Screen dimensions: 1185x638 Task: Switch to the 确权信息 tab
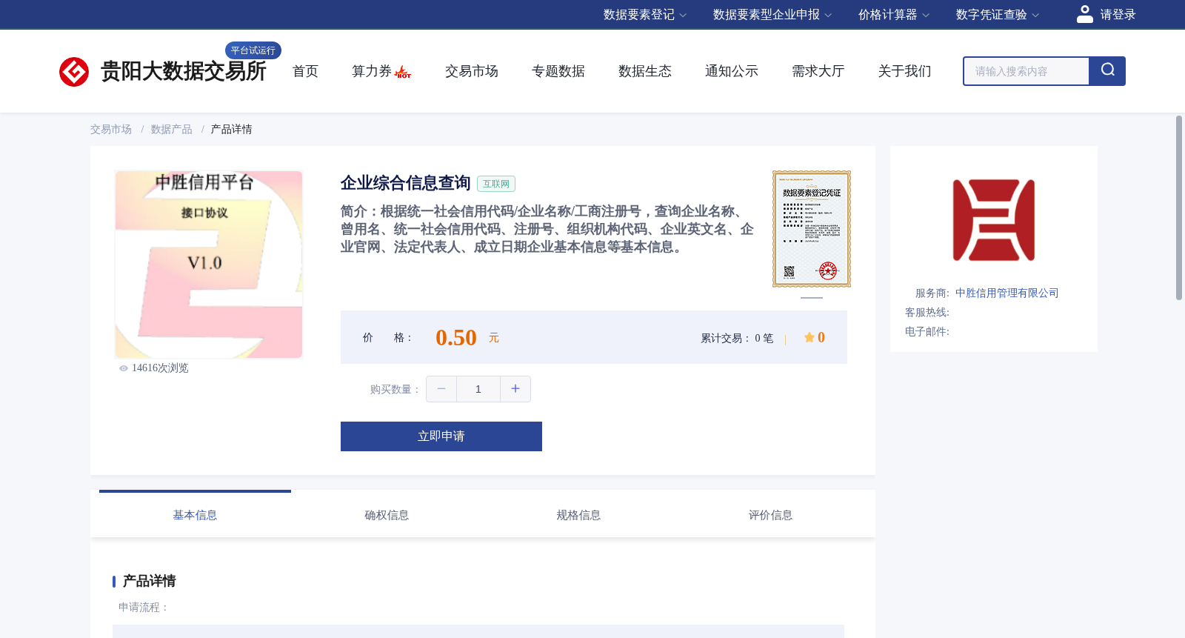[x=387, y=515]
